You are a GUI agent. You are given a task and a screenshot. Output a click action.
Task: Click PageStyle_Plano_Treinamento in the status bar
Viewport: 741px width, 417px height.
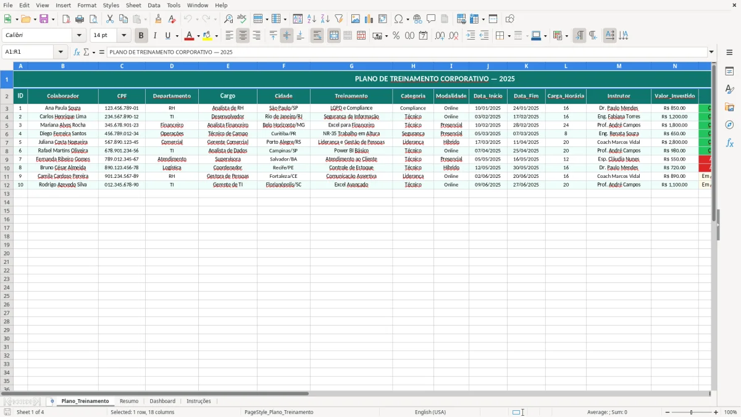click(x=279, y=412)
